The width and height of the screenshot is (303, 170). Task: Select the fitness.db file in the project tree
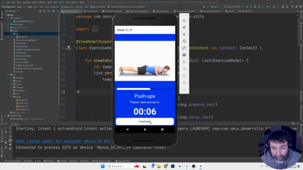[x=22, y=37]
